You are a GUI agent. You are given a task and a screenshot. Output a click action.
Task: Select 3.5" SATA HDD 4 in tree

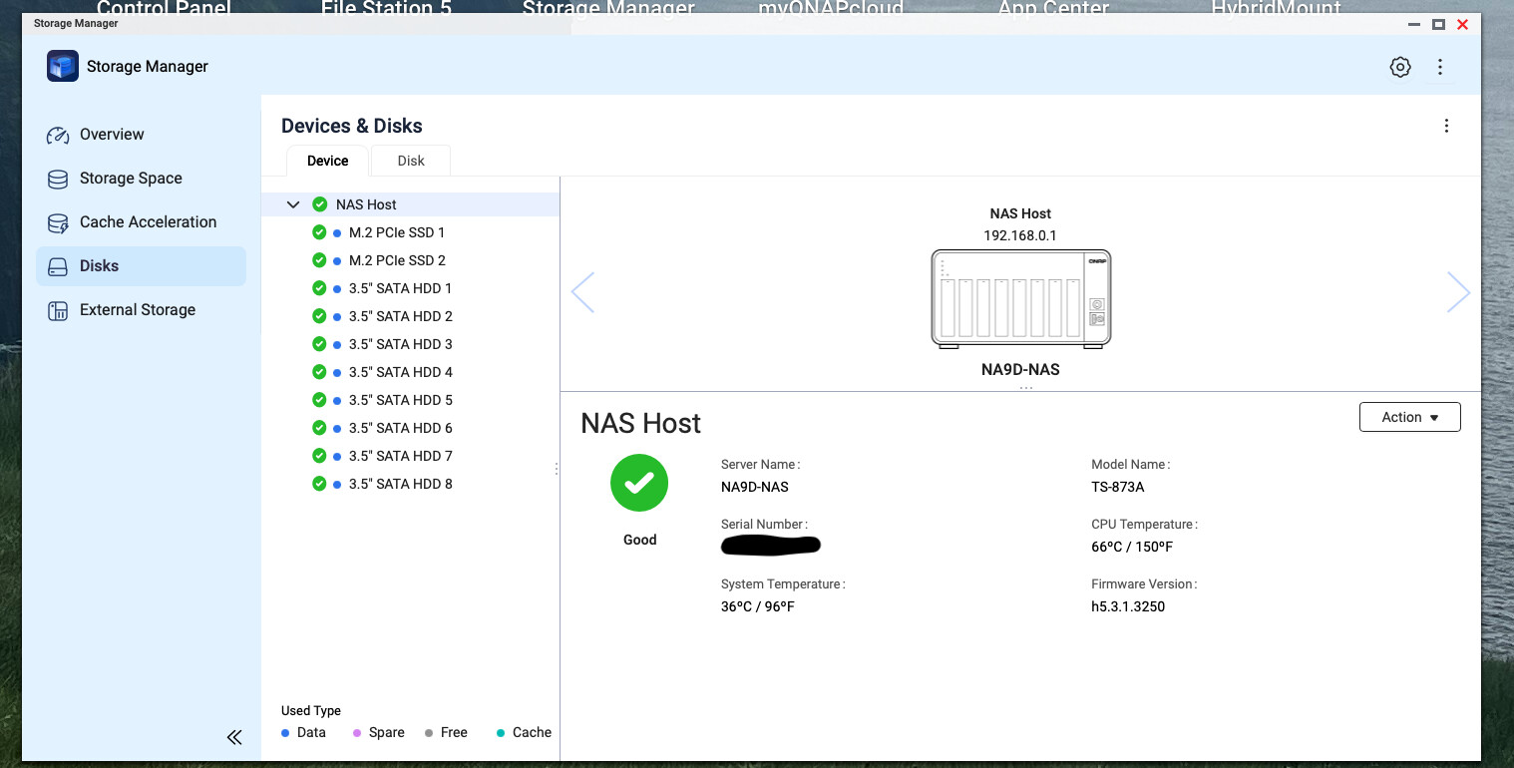click(x=400, y=372)
